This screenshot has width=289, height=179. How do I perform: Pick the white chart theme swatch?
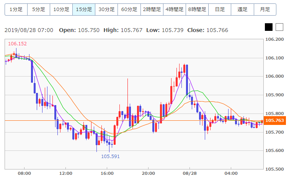(279, 27)
